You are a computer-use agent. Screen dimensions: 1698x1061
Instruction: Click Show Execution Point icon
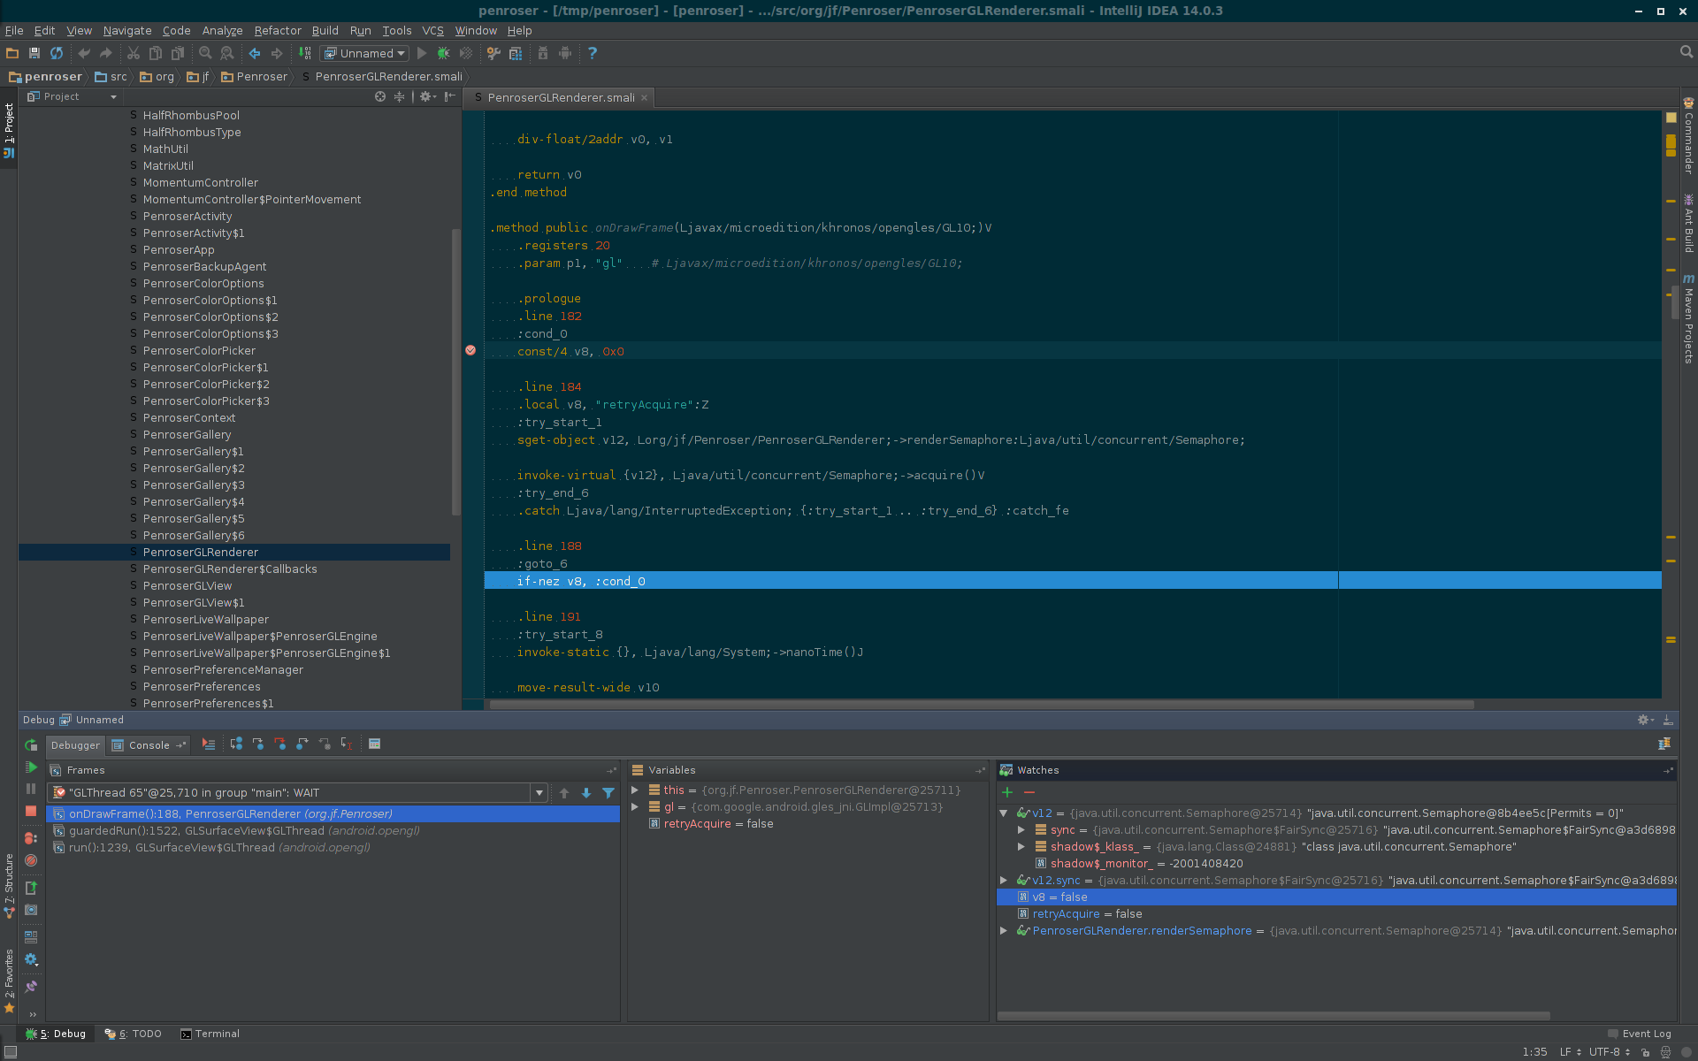point(209,744)
